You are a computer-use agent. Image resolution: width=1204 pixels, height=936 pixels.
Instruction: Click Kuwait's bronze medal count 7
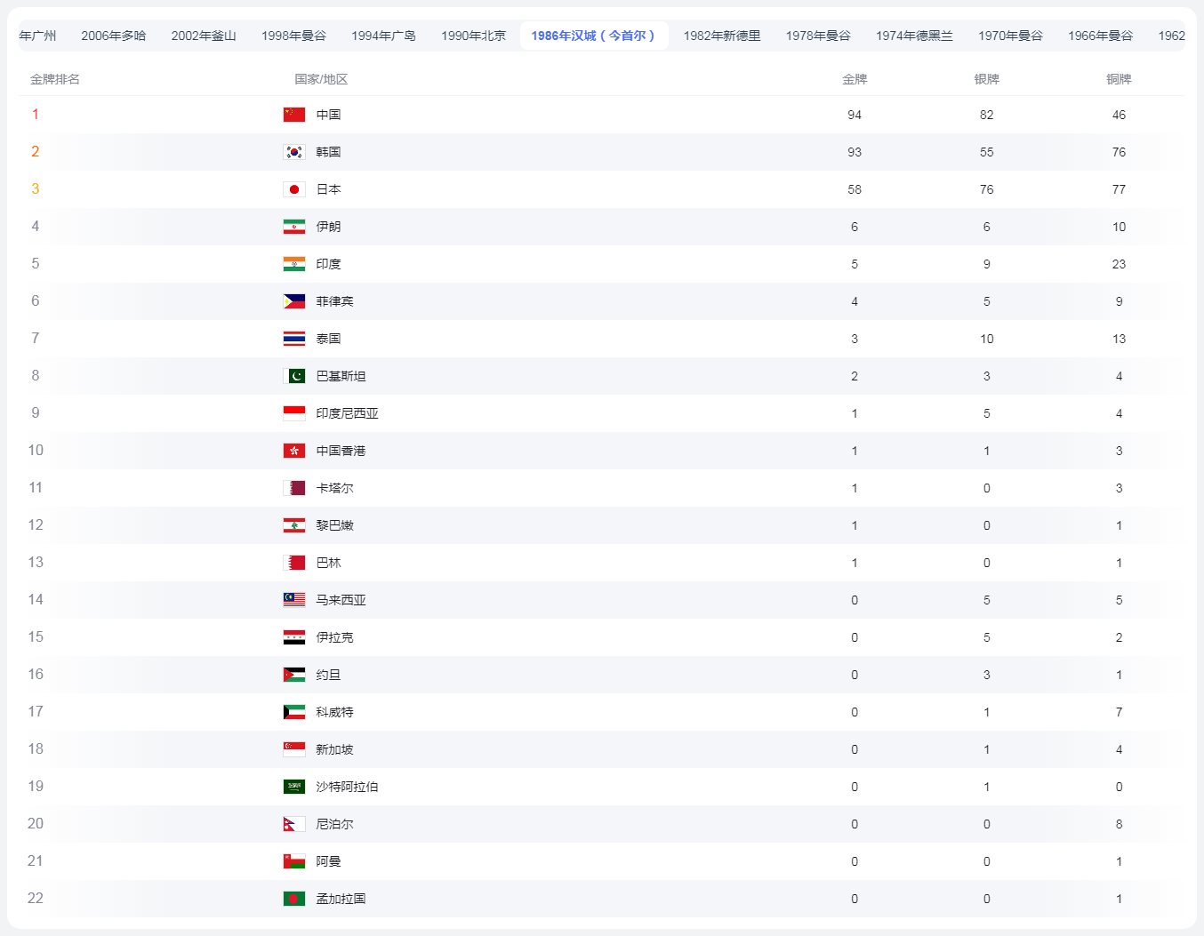1119,712
